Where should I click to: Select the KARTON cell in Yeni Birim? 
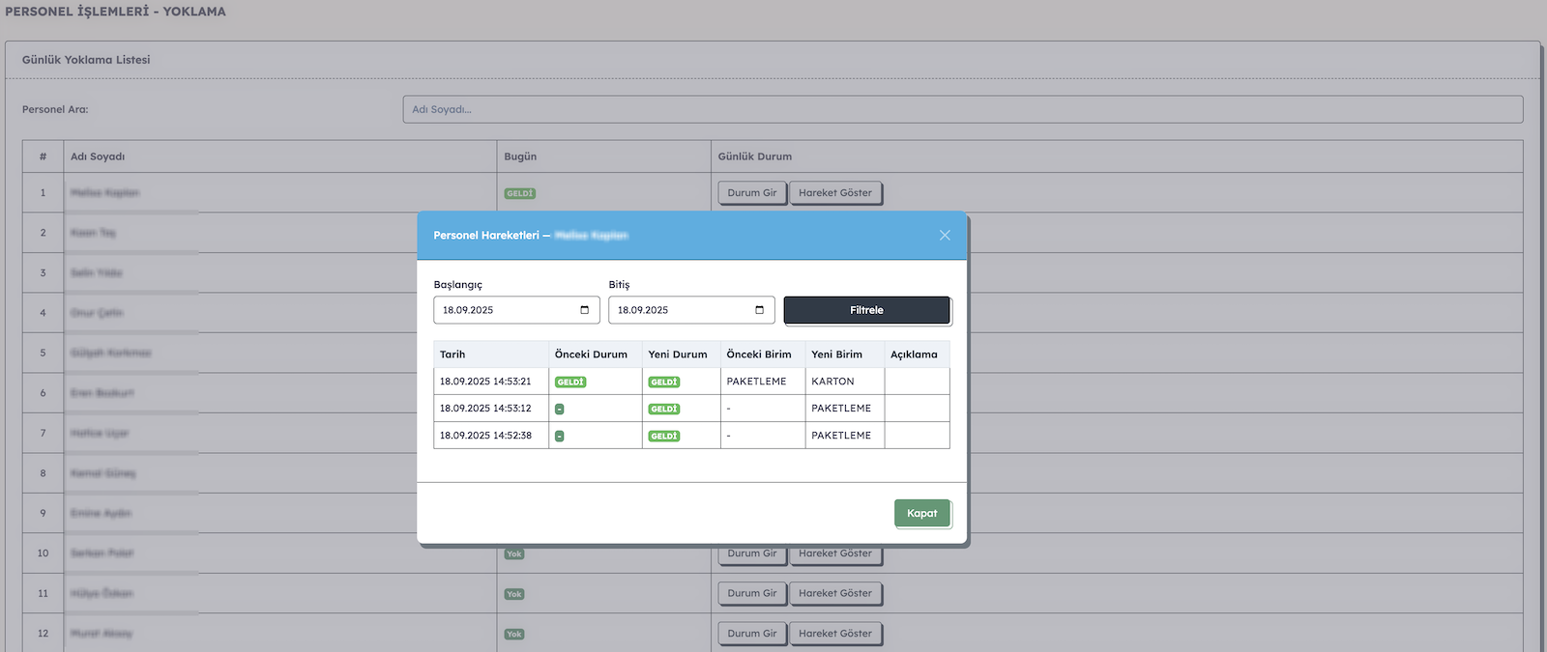(832, 382)
